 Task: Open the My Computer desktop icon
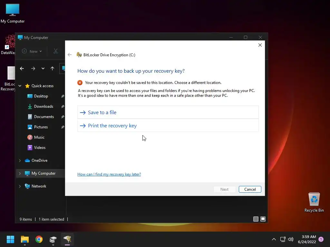(13, 13)
